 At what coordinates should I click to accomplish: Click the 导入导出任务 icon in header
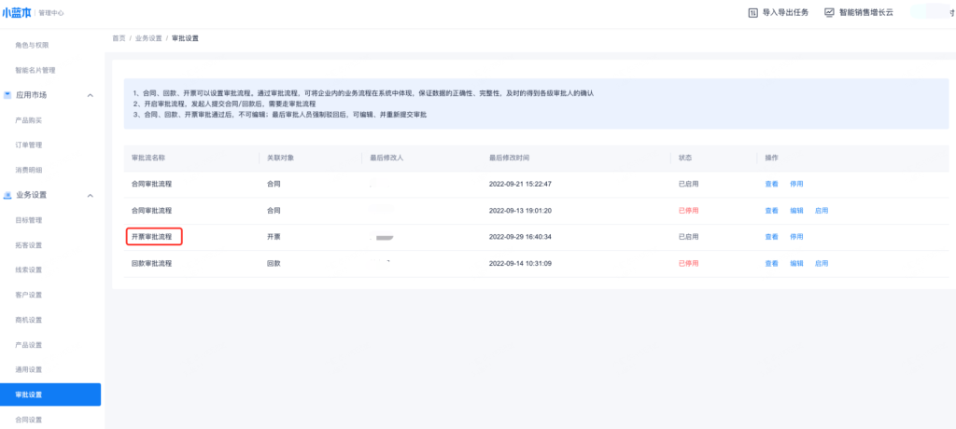pos(753,12)
